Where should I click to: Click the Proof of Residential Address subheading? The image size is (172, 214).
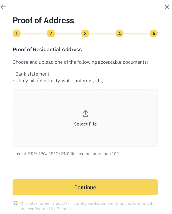47,50
